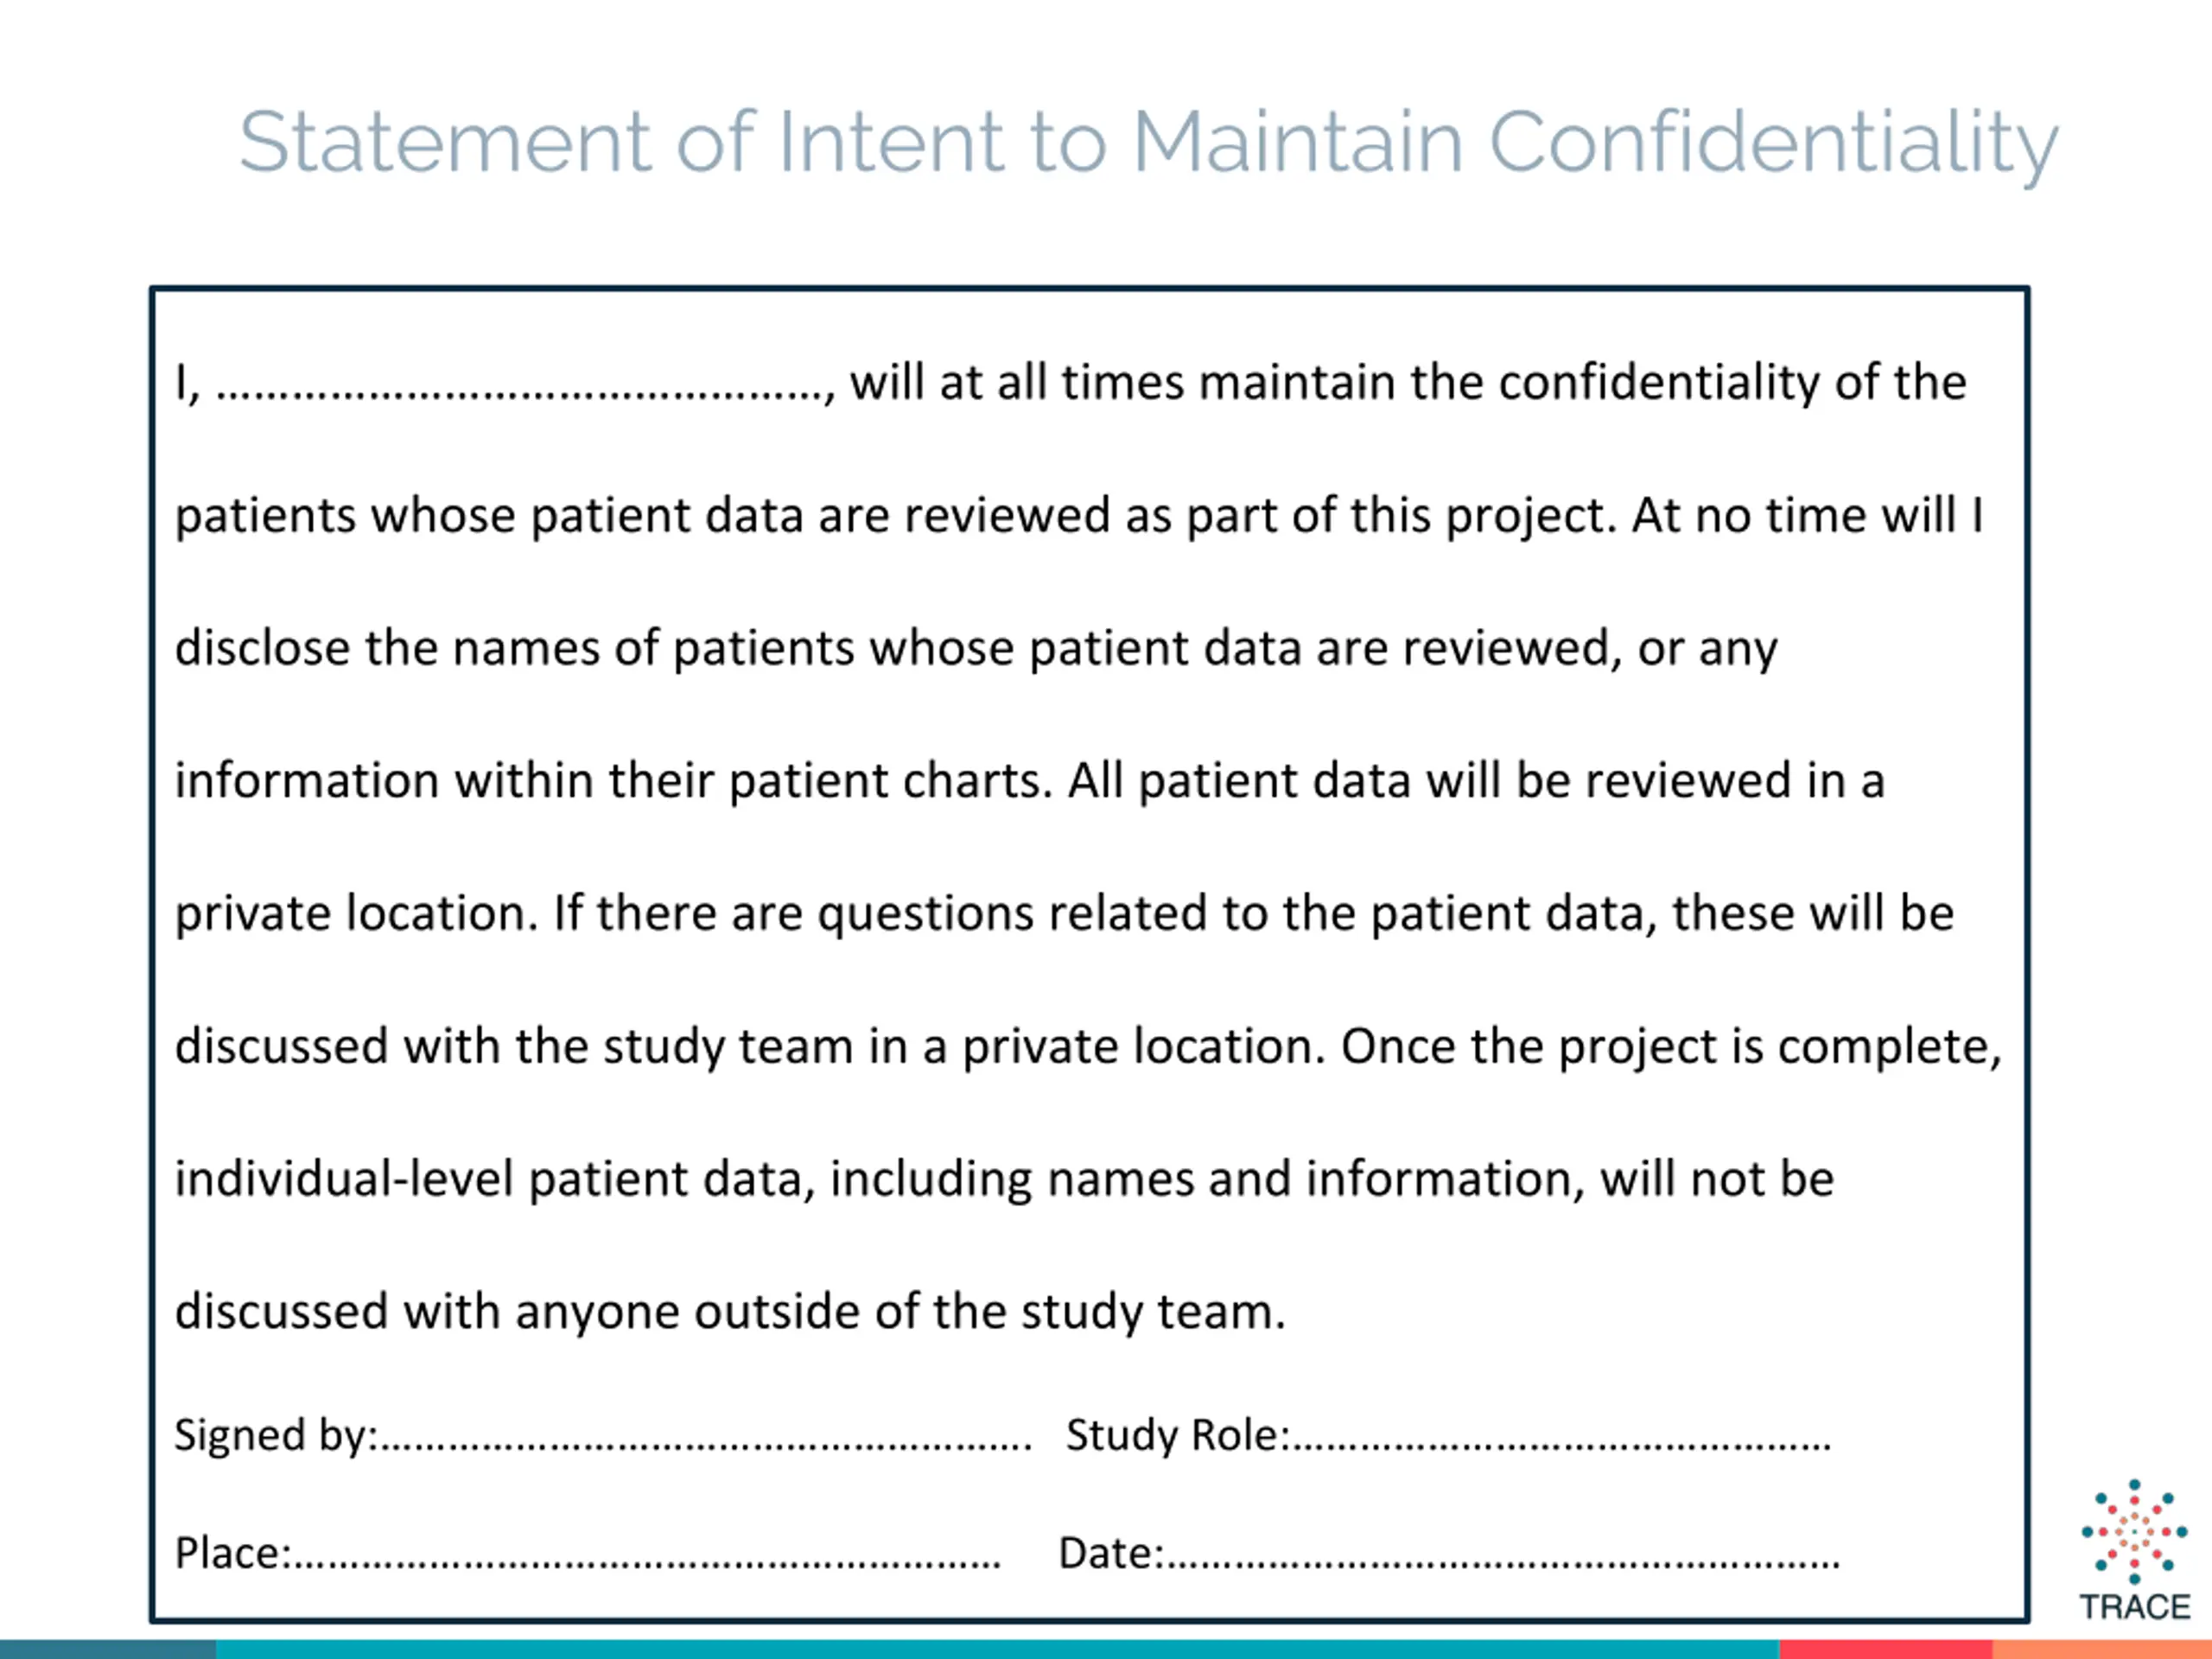This screenshot has width=2212, height=1659.
Task: Click the line "discussed with anyone outside"
Action: click(731, 1312)
